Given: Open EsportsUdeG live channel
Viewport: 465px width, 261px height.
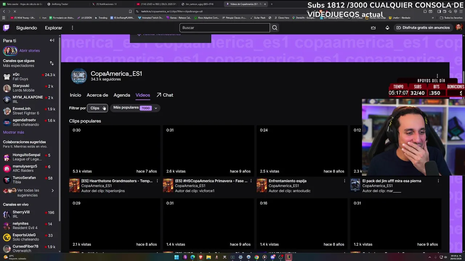Looking at the screenshot, I should 29,237.
